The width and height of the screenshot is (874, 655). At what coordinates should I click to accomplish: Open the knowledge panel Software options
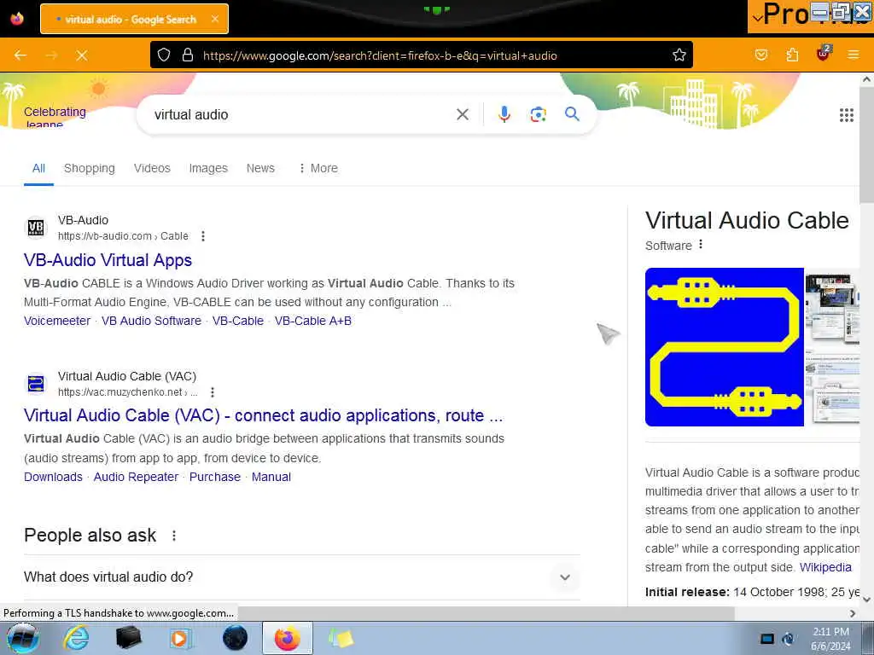pyautogui.click(x=701, y=245)
